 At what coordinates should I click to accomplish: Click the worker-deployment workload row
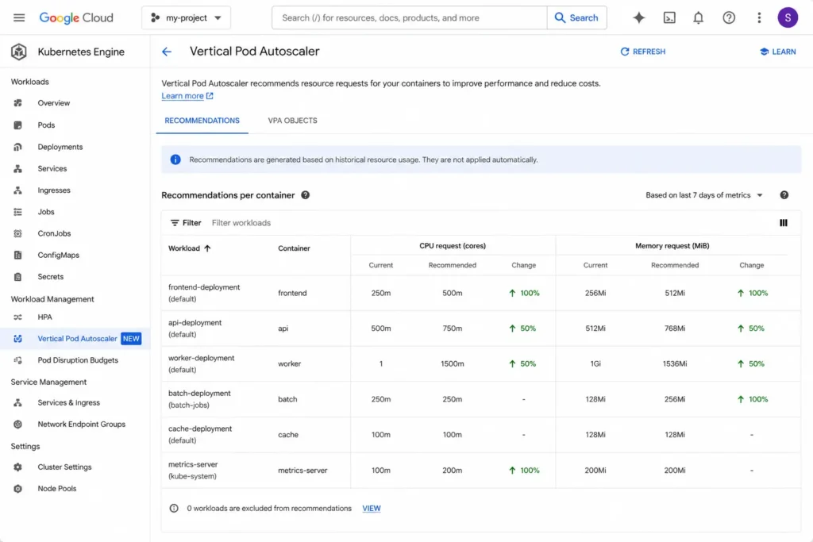[x=480, y=363]
